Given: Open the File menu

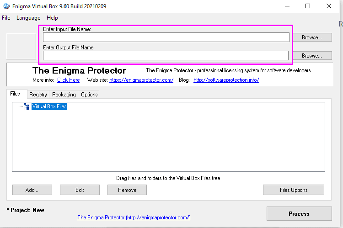Looking at the screenshot, I should [6, 18].
